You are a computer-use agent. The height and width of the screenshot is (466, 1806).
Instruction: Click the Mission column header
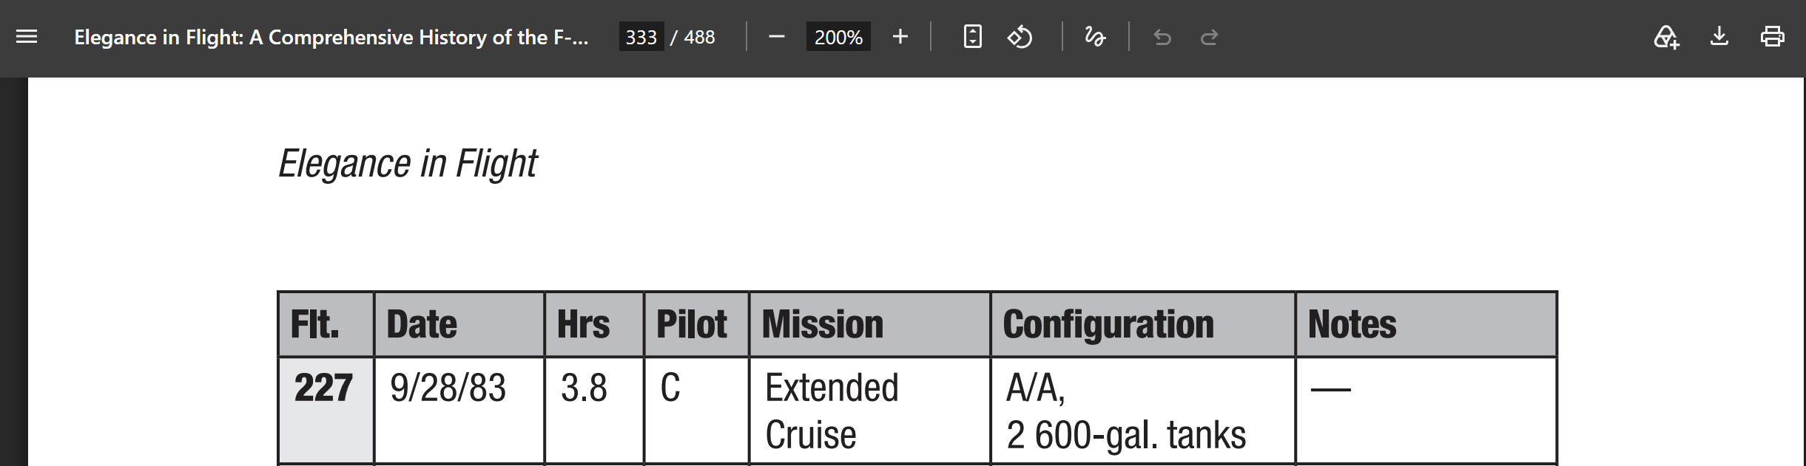pos(869,325)
